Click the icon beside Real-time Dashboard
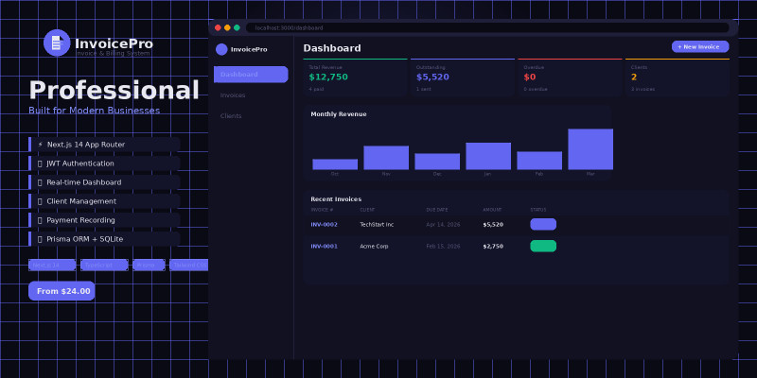This screenshot has width=757, height=378. tap(40, 182)
